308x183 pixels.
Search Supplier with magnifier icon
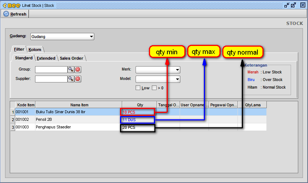pyautogui.click(x=71, y=79)
